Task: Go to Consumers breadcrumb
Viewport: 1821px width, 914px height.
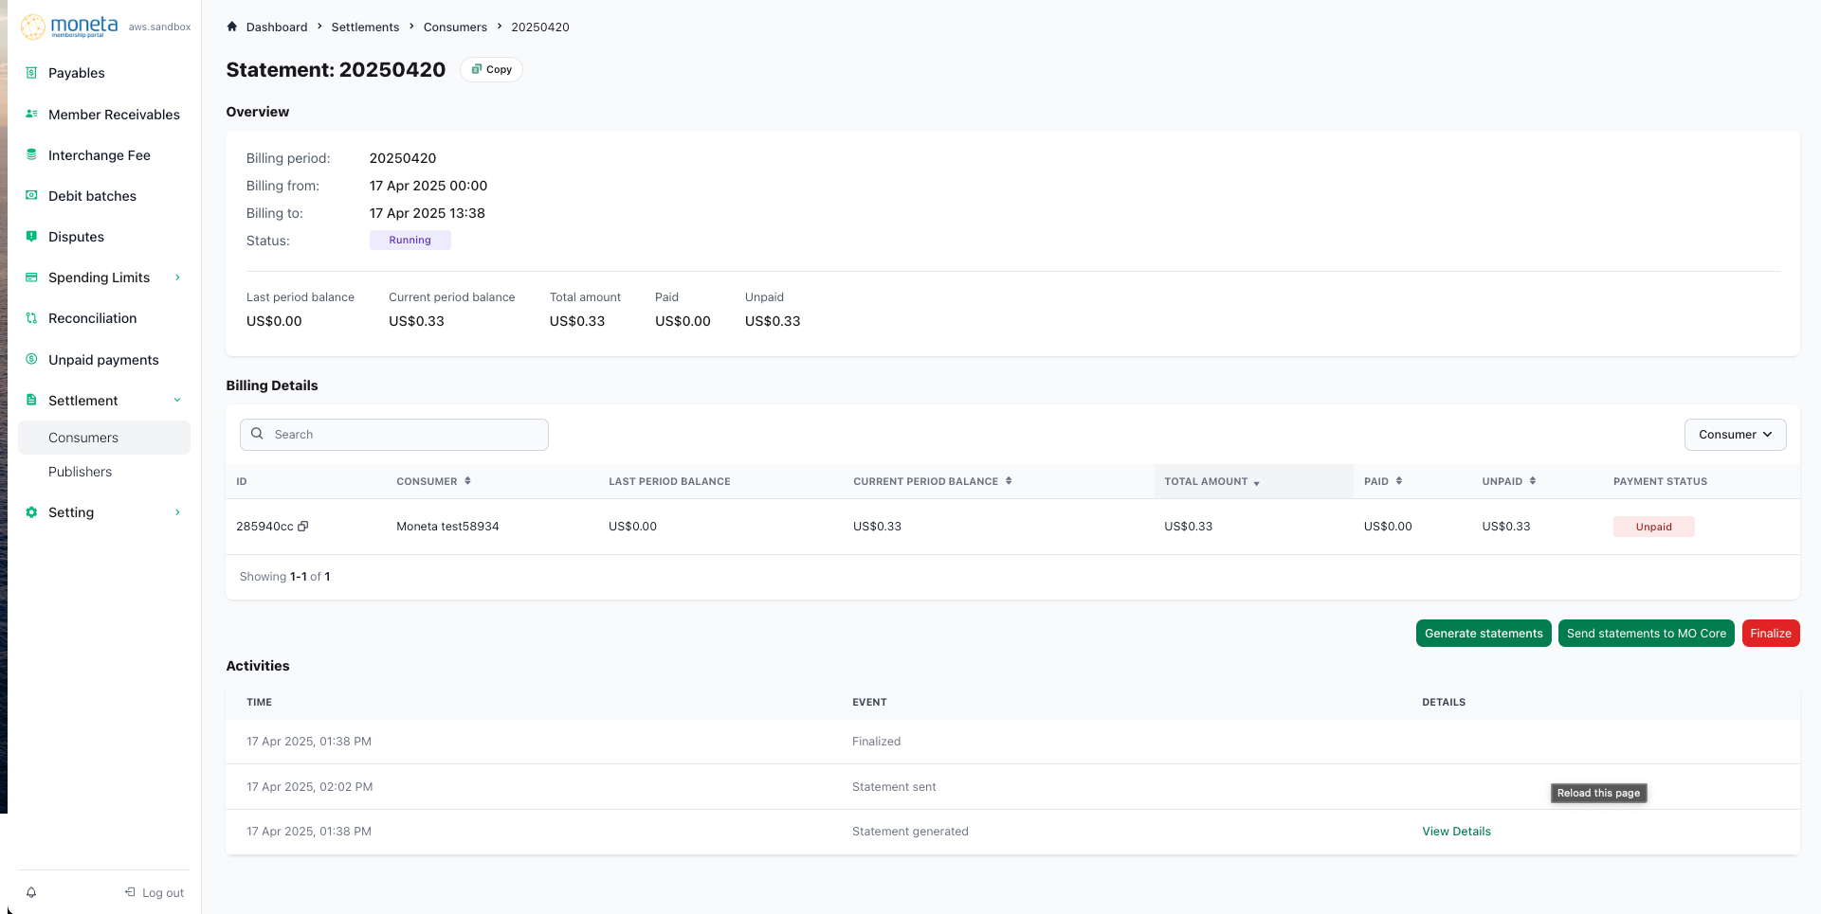Action: [x=455, y=27]
